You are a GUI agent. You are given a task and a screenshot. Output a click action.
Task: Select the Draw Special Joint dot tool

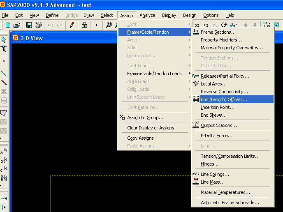coord(4,61)
